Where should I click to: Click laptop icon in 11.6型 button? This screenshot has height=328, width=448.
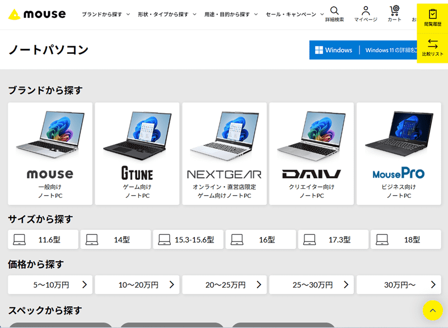click(20, 239)
